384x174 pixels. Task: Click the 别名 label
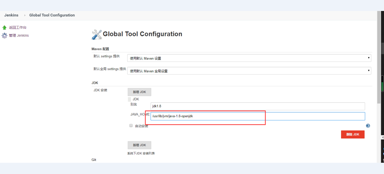[x=134, y=104]
